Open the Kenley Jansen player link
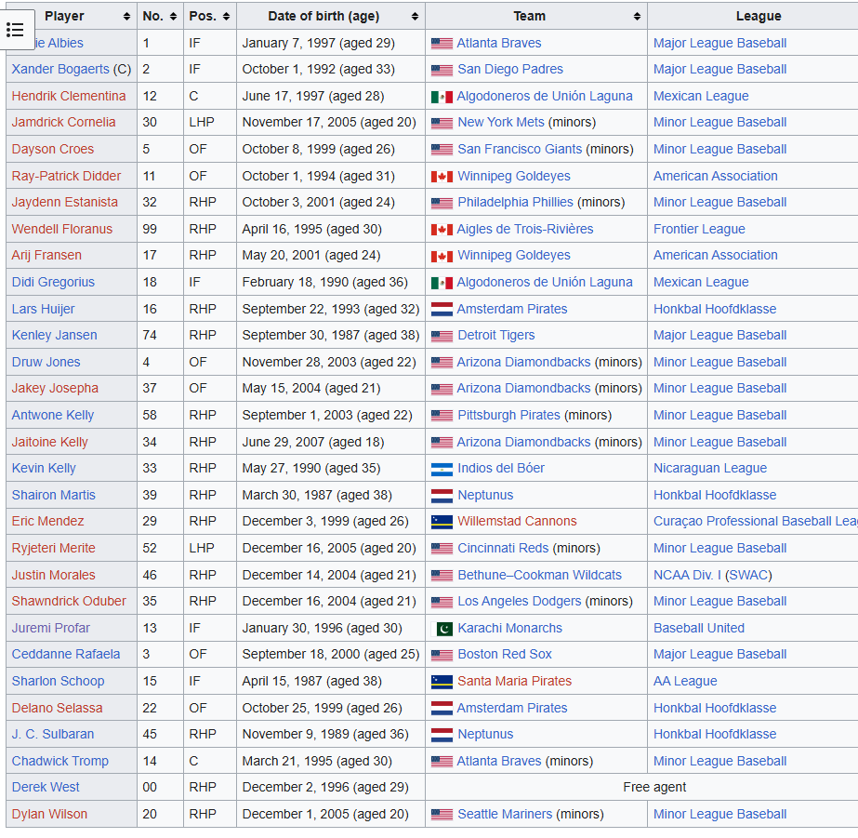This screenshot has width=858, height=838. coord(54,336)
